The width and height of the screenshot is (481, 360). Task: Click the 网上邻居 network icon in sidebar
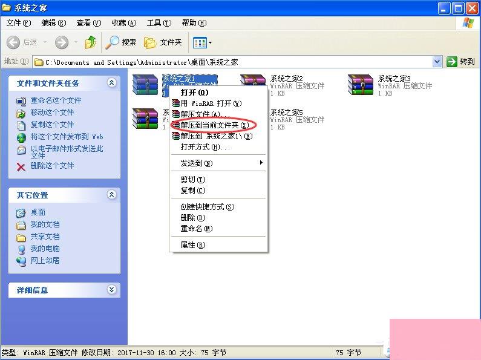[x=21, y=261]
